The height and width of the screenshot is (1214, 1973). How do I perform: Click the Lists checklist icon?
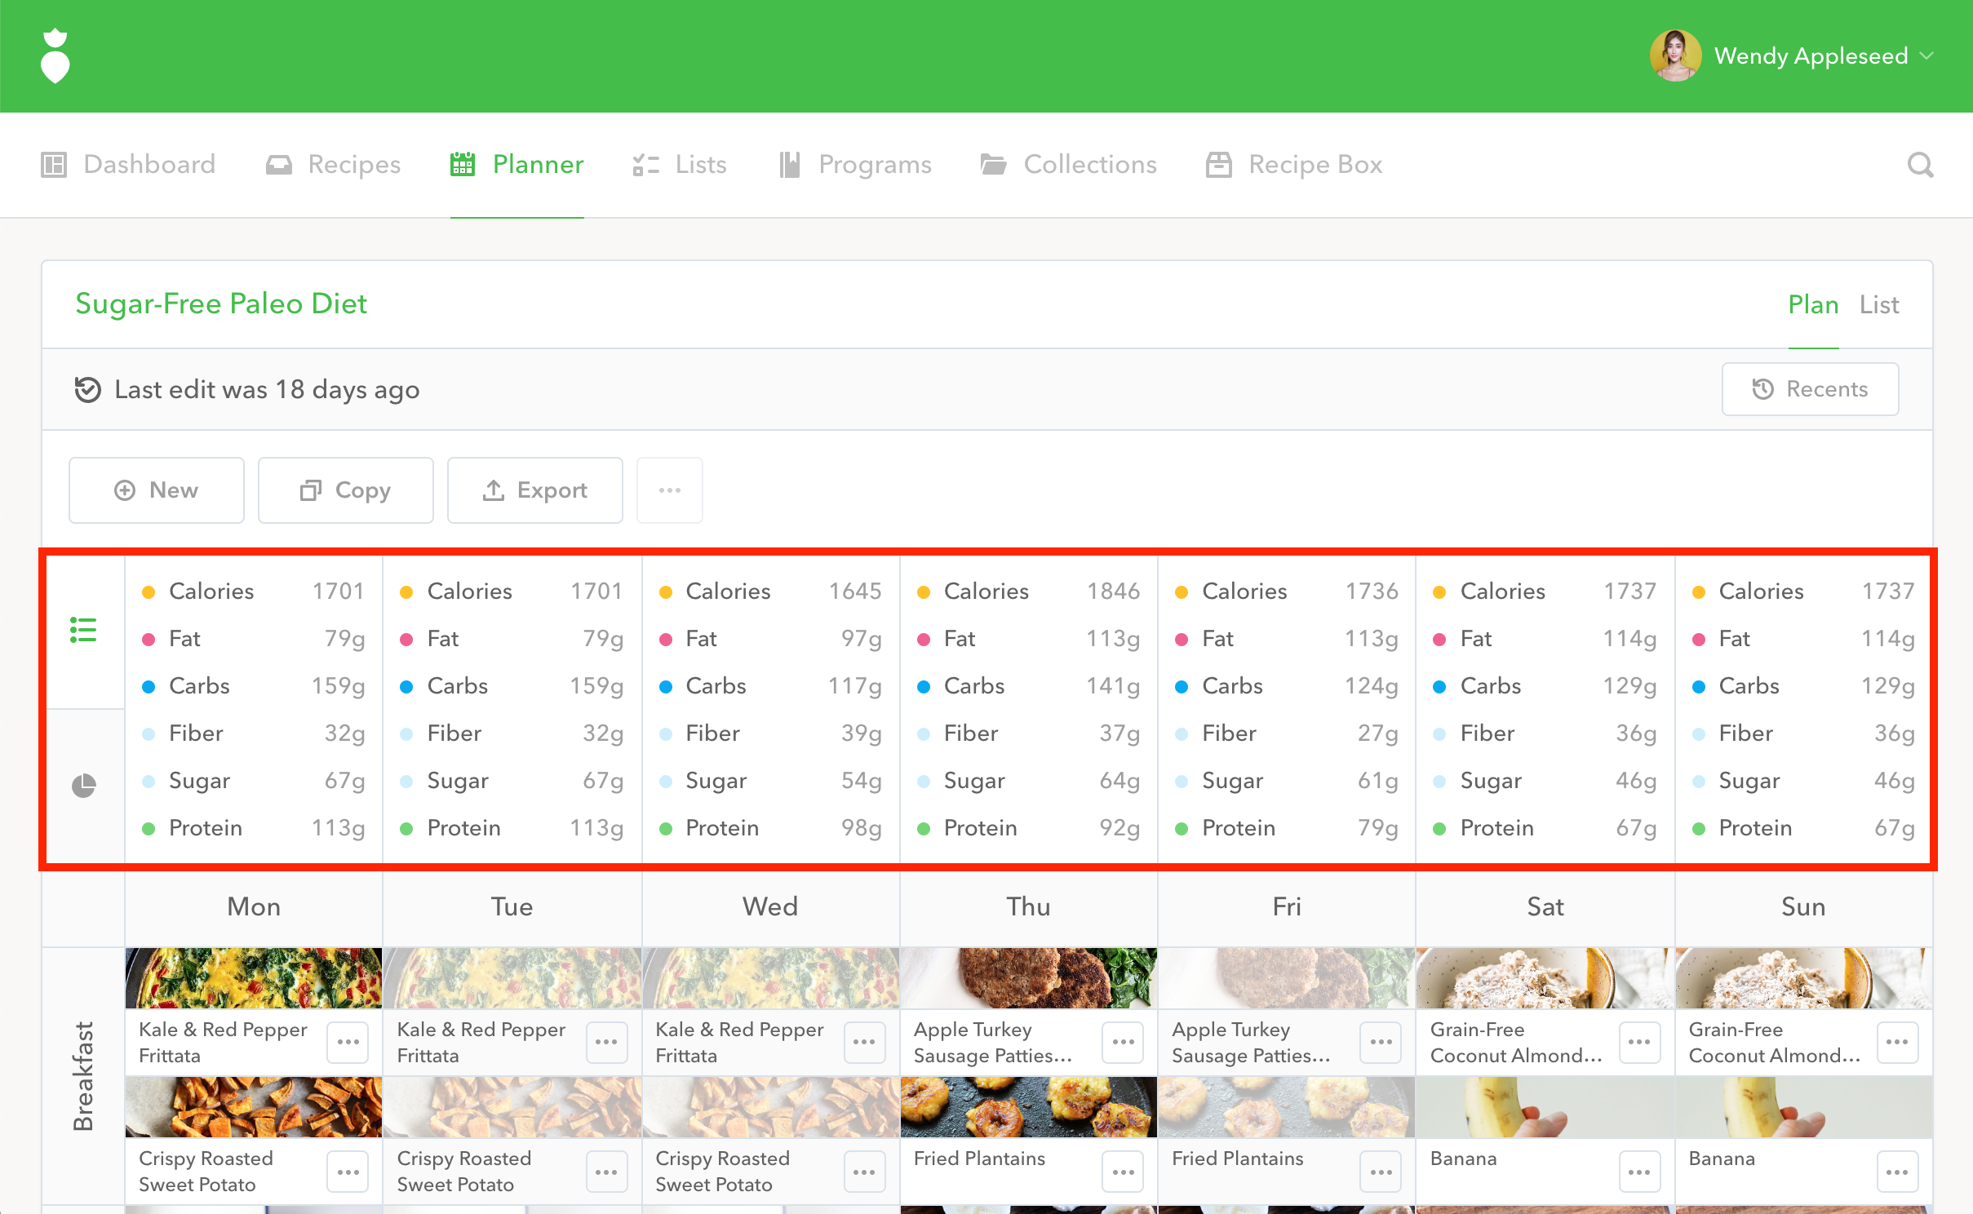point(645,164)
